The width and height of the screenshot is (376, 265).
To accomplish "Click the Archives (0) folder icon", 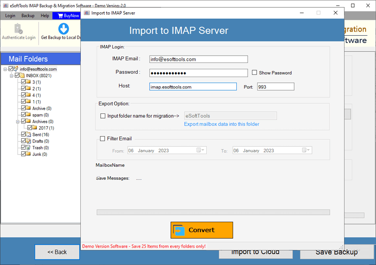I will click(x=29, y=121).
